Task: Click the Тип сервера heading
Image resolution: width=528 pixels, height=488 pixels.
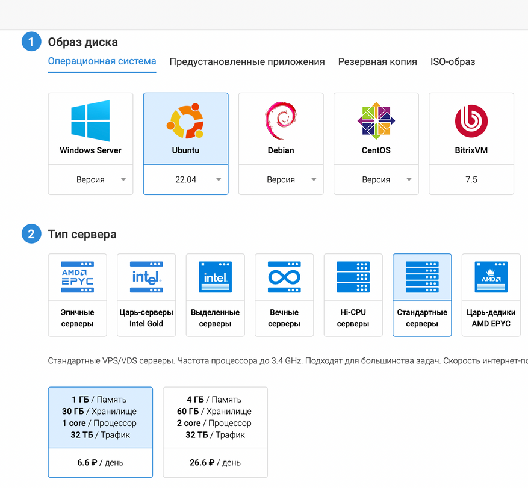Action: click(82, 234)
